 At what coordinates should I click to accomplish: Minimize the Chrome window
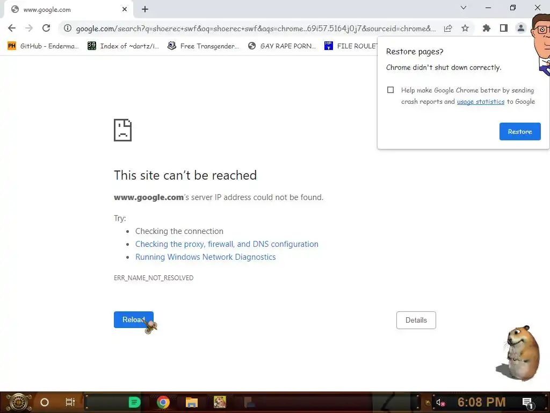click(488, 8)
